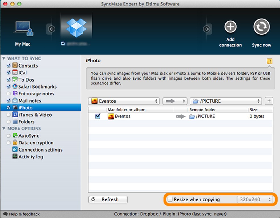
Task: Click the next connection arrow
Action: click(x=207, y=29)
